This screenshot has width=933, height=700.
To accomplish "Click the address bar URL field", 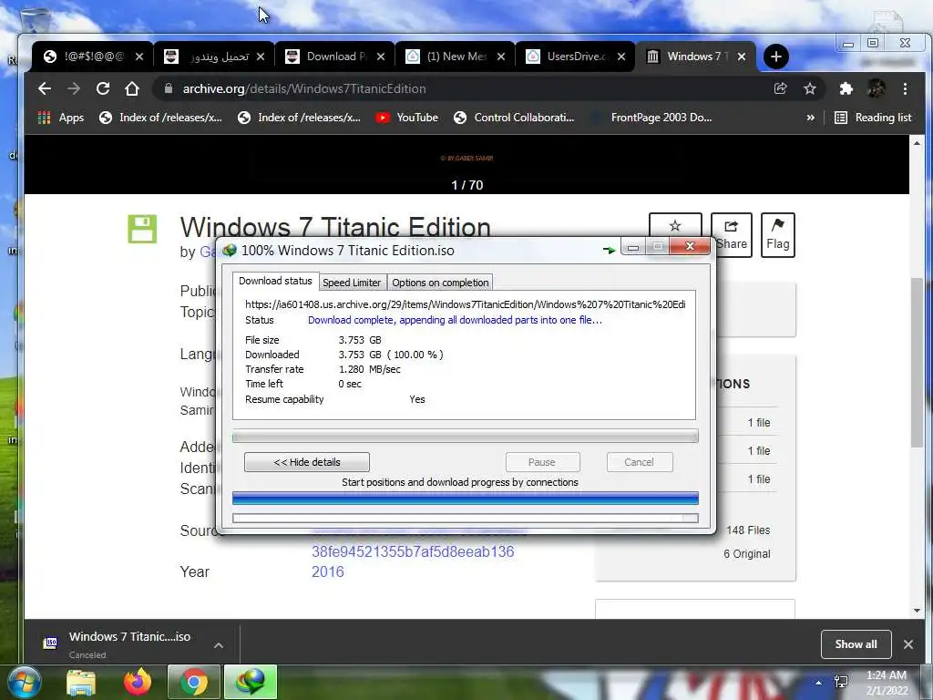I will pyautogui.click(x=464, y=88).
